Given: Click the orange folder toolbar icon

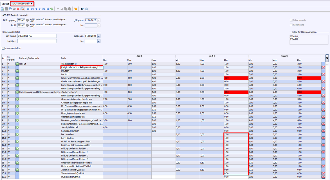Looking at the screenshot, I should pyautogui.click(x=76, y=9).
